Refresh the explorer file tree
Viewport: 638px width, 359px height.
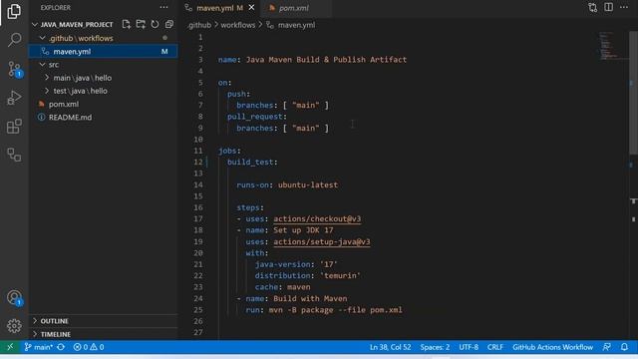[x=155, y=24]
